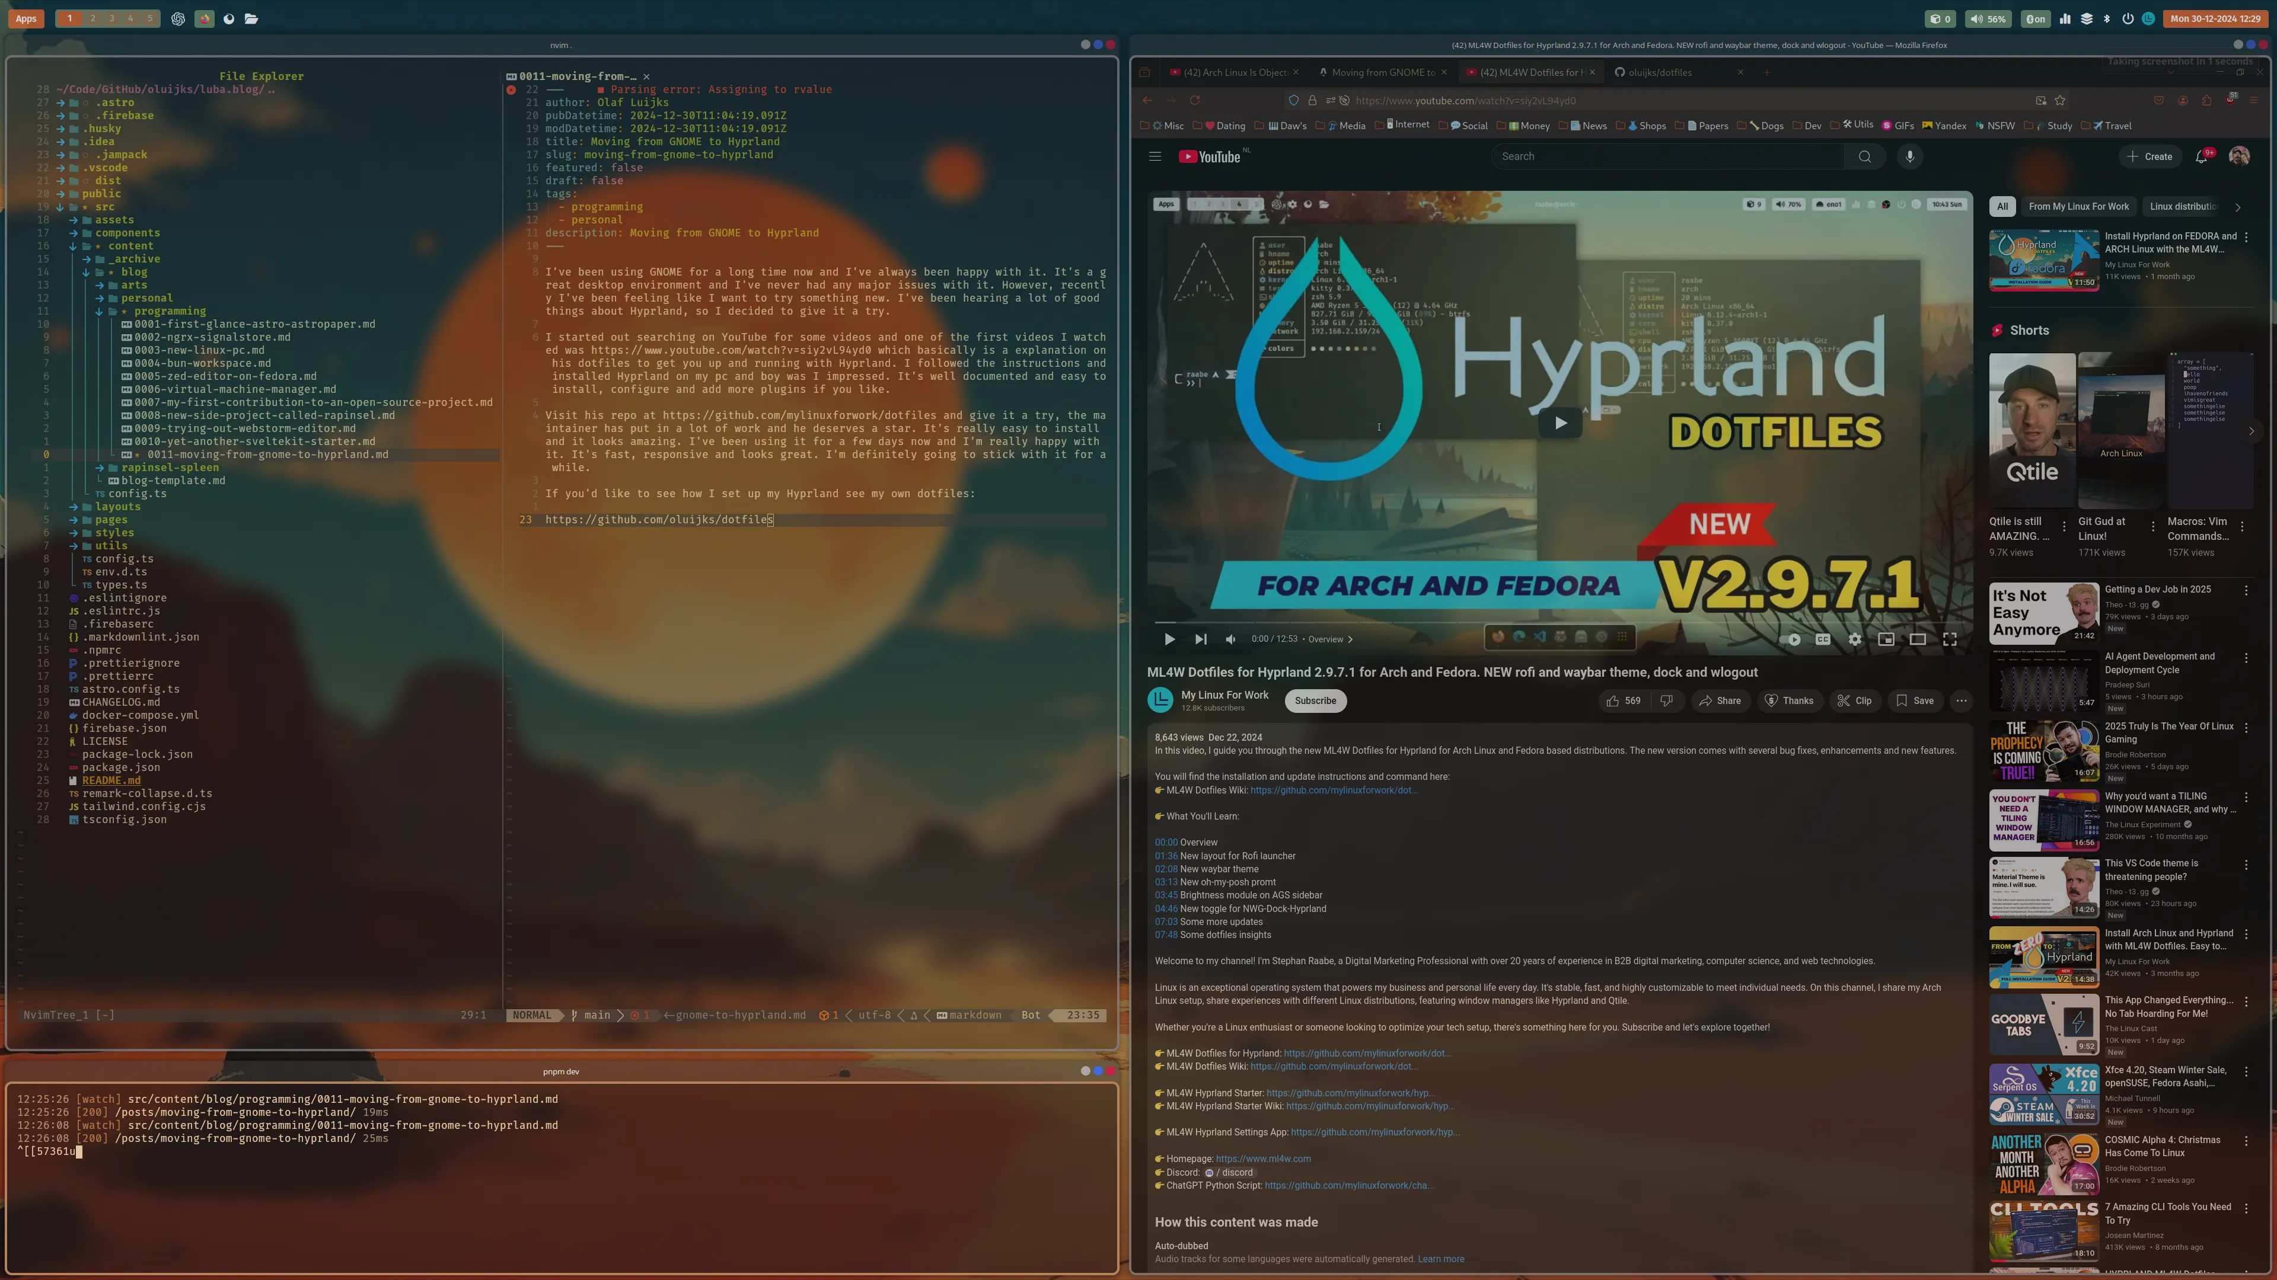Open the Qtile short thumbnail
This screenshot has height=1280, width=2277.
pyautogui.click(x=2032, y=430)
